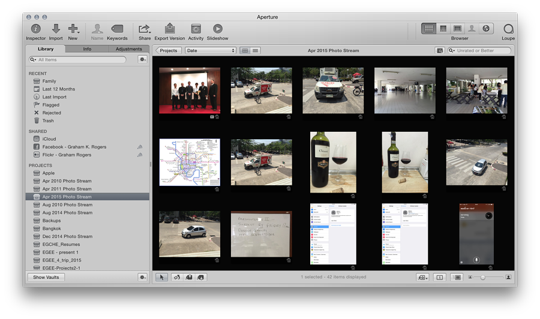Screen dimensions: 540x319
Task: Select the Apple project
Action: point(48,173)
